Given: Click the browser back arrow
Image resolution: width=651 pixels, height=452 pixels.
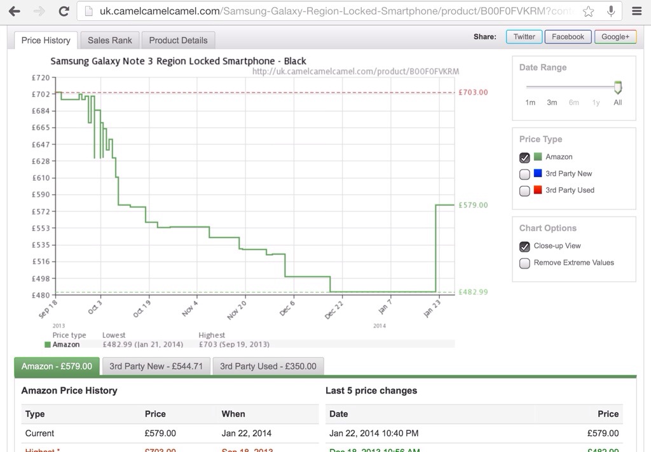Looking at the screenshot, I should 14,11.
